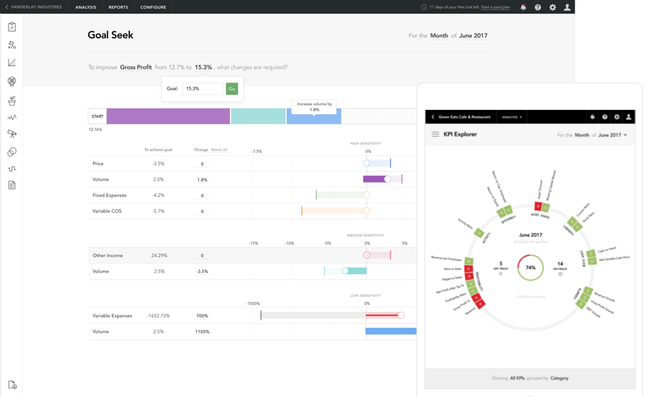Click the overlapping circles sidebar icon
Image resolution: width=672 pixels, height=397 pixels.
pos(12,152)
